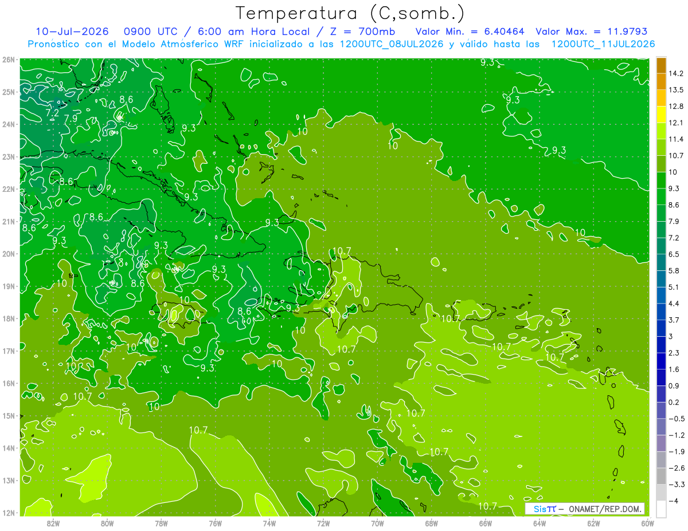Click the '19N' latitude axis label
This screenshot has height=531, width=688.
click(x=9, y=286)
